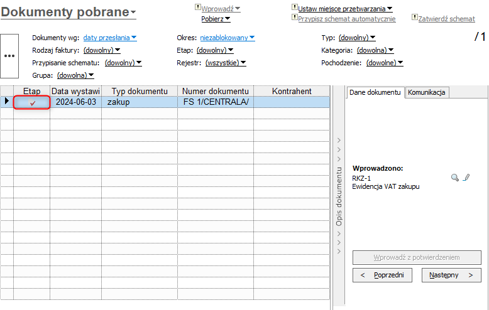Sort by Data wystawi column header
This screenshot has width=489, height=310.
point(76,91)
